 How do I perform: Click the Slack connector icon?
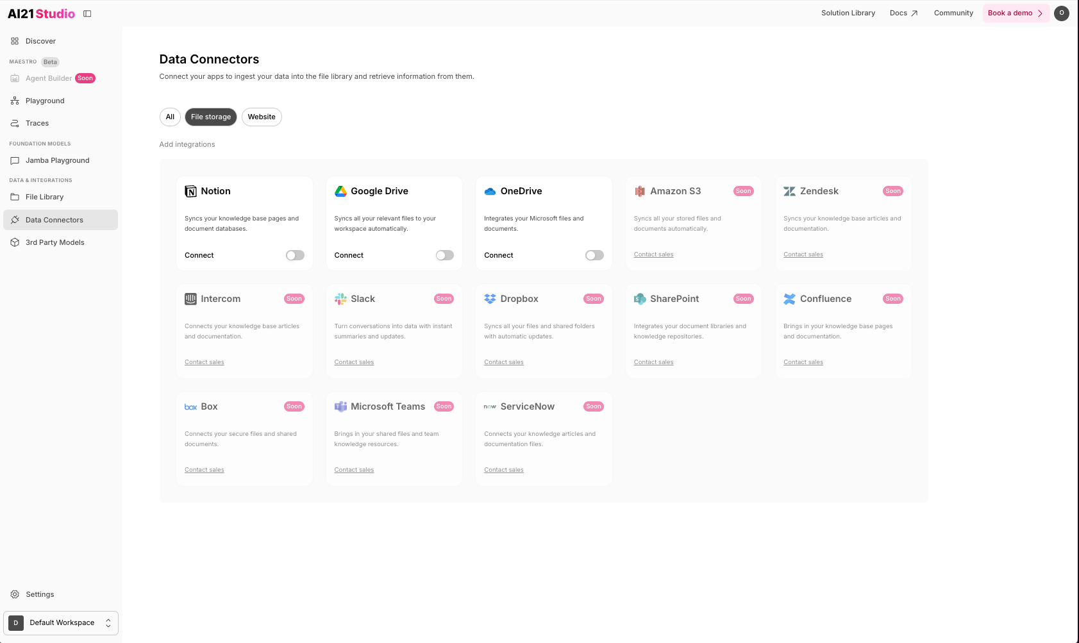[340, 298]
